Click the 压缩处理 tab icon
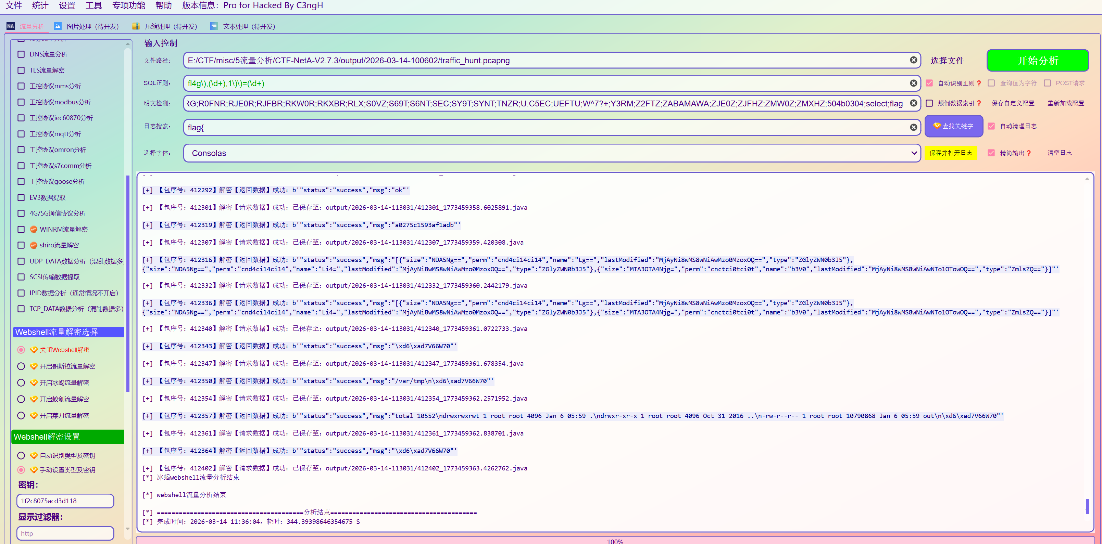 (x=136, y=26)
